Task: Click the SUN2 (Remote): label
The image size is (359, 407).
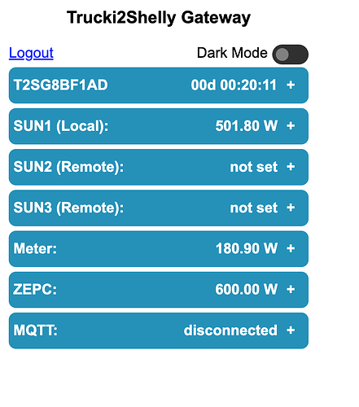Action: point(68,167)
